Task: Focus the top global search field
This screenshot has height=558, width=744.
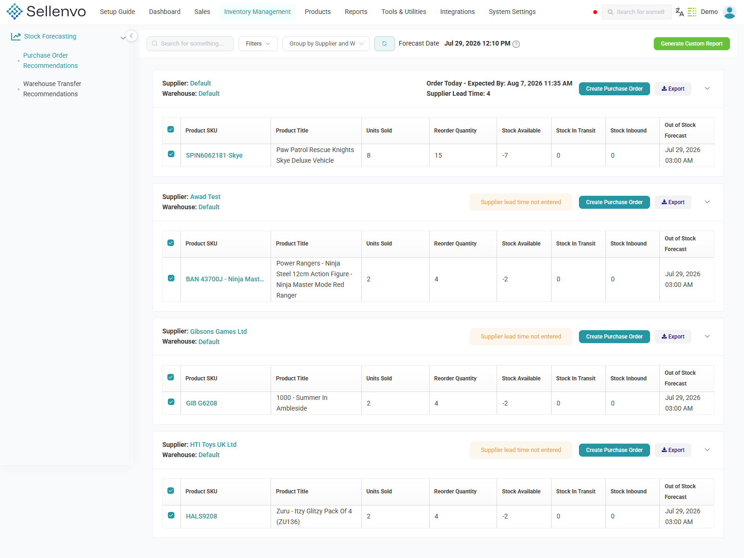Action: click(x=637, y=12)
